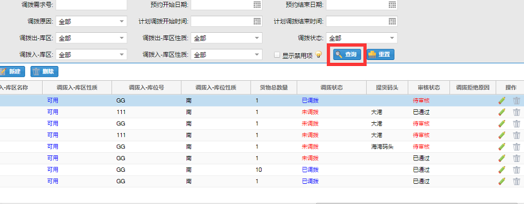Screen dimensions: 524x204
Task: Select the quantity cell showing 10
Action: click(259, 170)
